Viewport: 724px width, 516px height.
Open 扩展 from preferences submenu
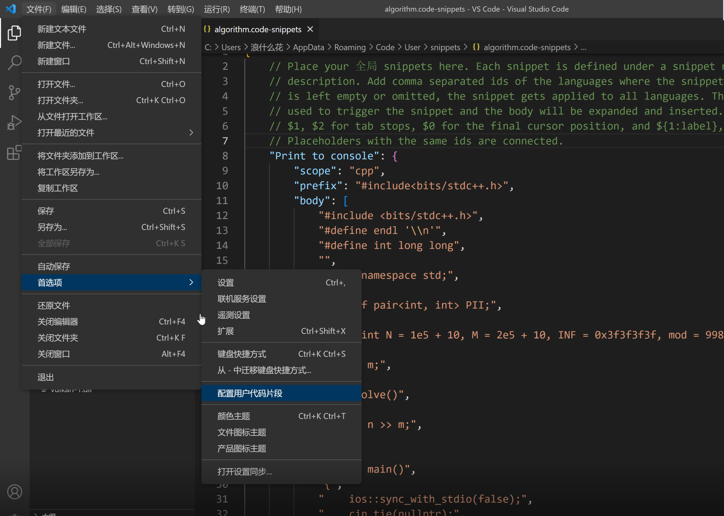tap(282, 331)
